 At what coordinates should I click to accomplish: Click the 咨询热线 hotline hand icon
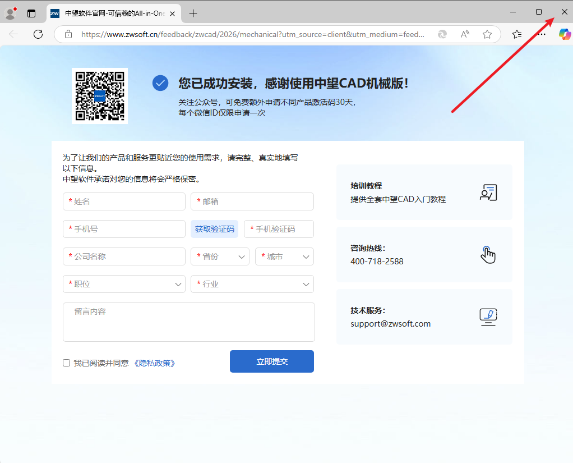(488, 254)
